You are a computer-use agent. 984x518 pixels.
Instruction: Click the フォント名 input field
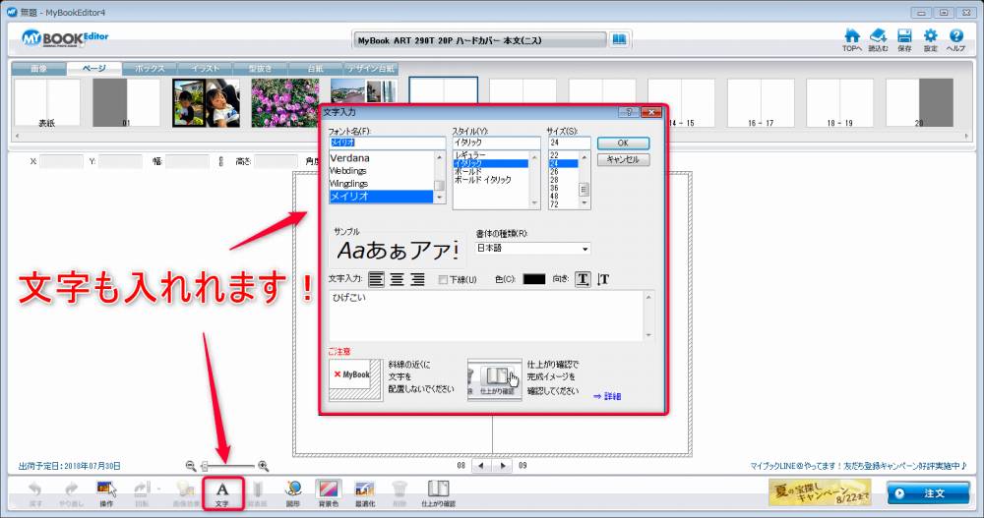(x=387, y=143)
